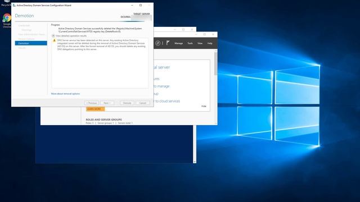
Task: Select the Results step in wizard sidebar
Action: (22, 48)
